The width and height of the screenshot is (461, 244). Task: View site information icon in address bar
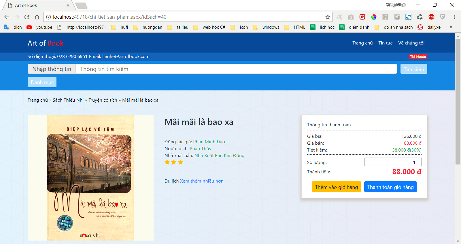(x=48, y=17)
